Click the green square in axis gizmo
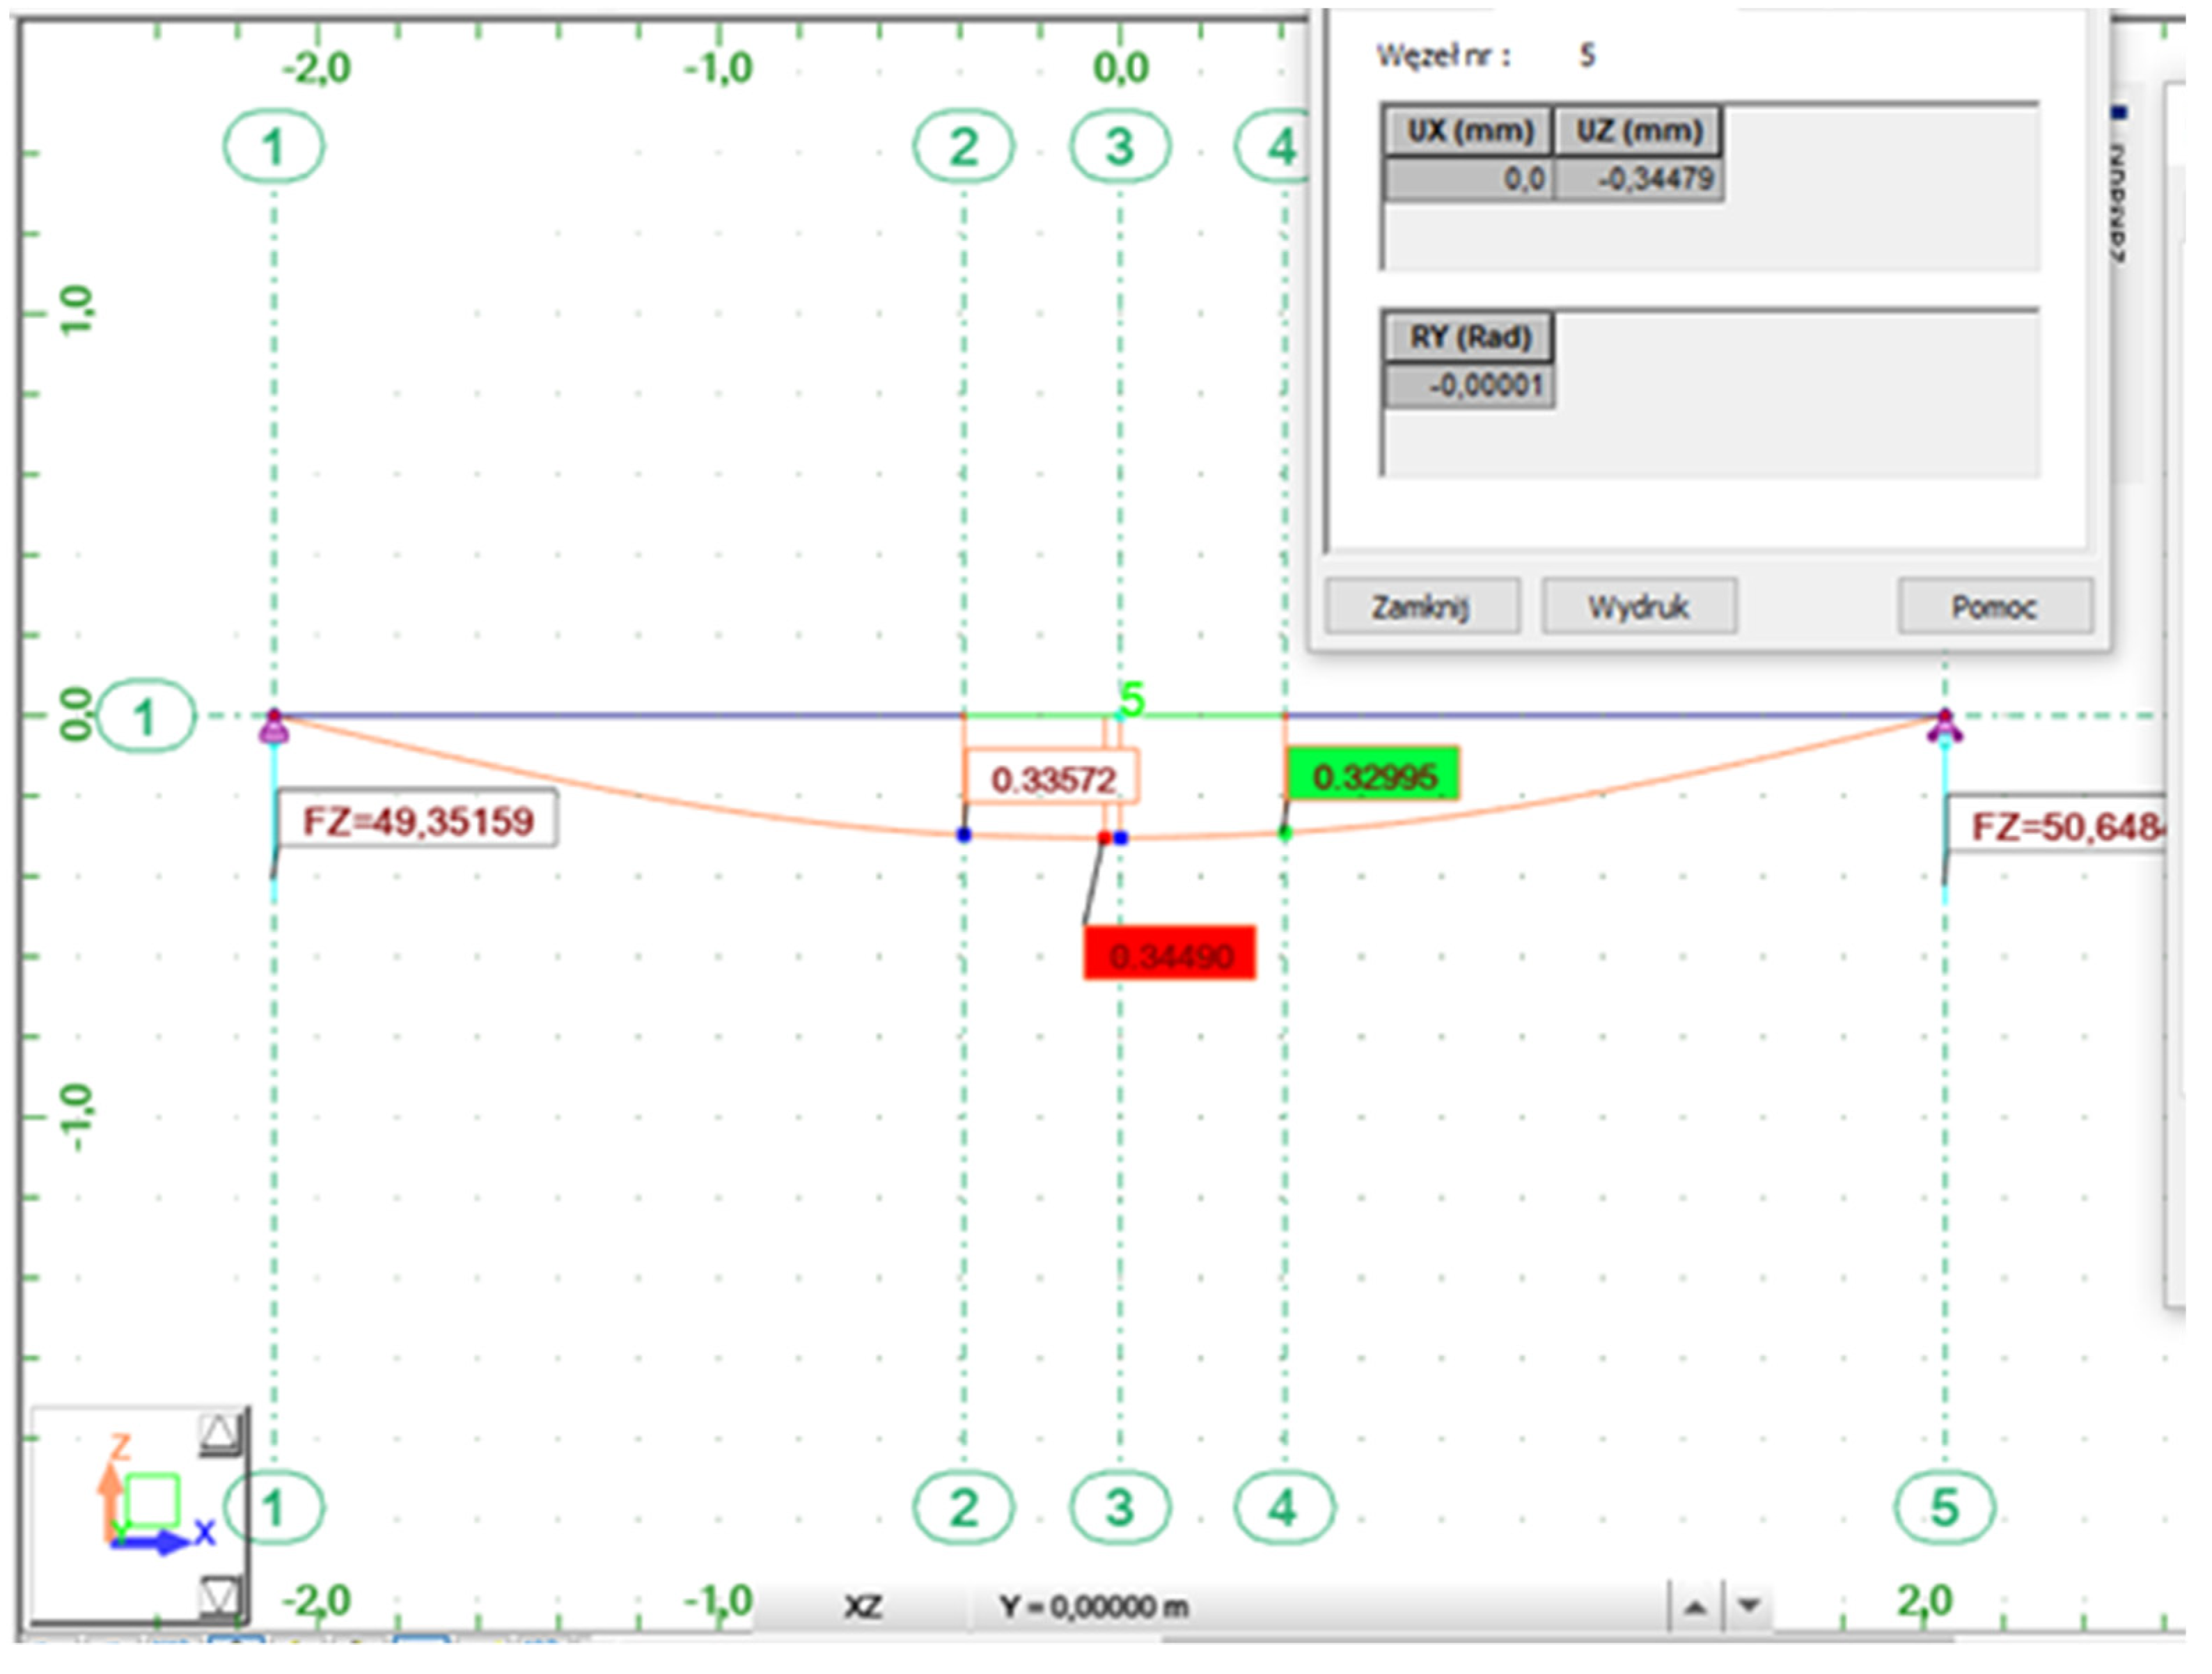 click(x=154, y=1499)
